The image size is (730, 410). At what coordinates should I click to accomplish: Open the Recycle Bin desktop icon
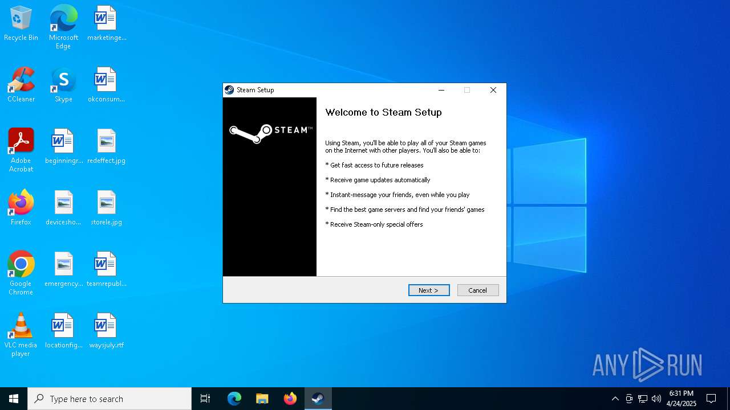pos(21,24)
